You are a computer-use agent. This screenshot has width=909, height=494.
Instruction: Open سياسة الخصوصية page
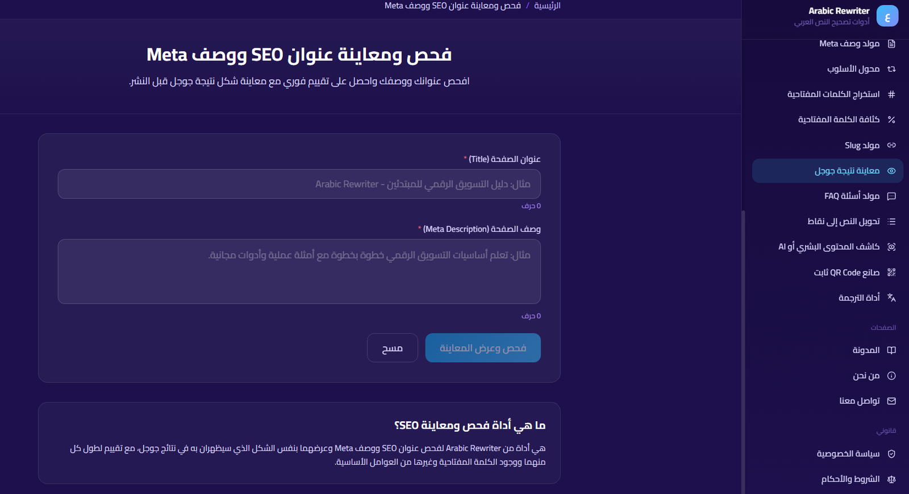pos(828,454)
